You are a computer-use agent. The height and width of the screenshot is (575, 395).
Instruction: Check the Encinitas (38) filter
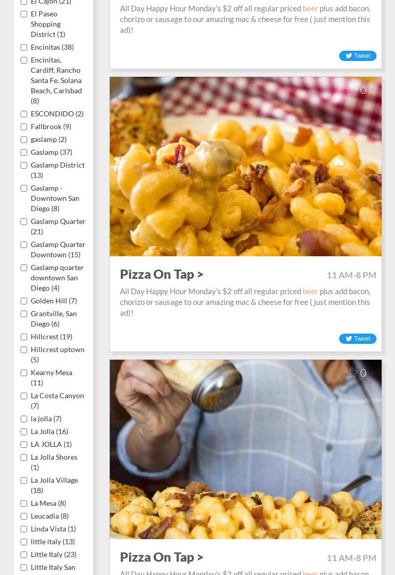[24, 47]
